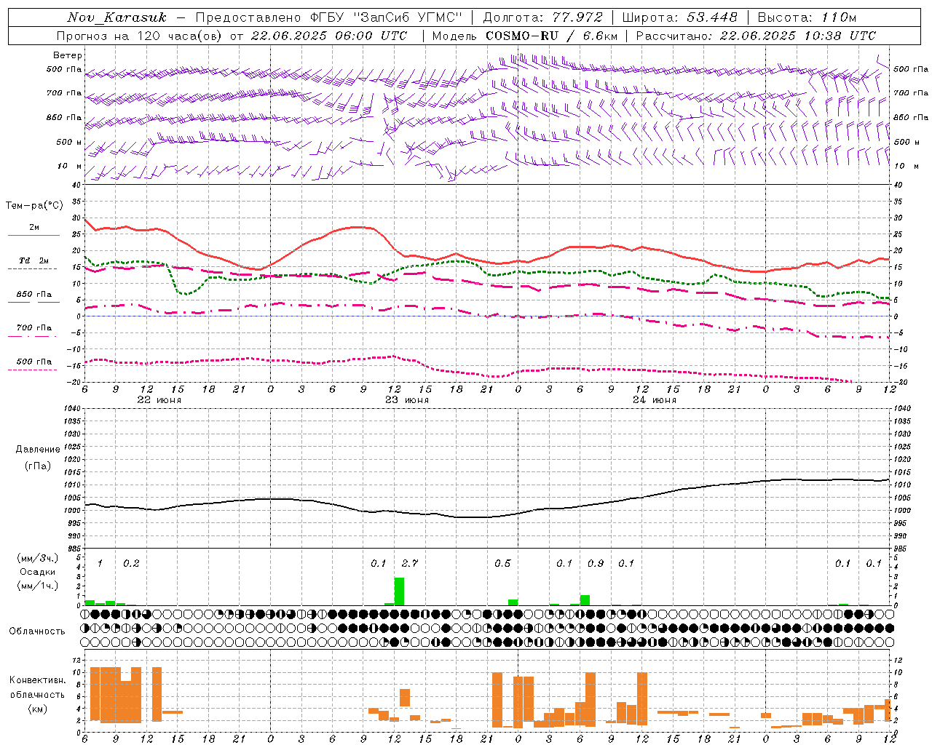Click the 'Долгота: 77.972' longitude value
The image size is (932, 745).
[x=542, y=17]
